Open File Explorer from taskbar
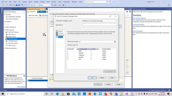The width and height of the screenshot is (172, 96). pyautogui.click(x=63, y=94)
